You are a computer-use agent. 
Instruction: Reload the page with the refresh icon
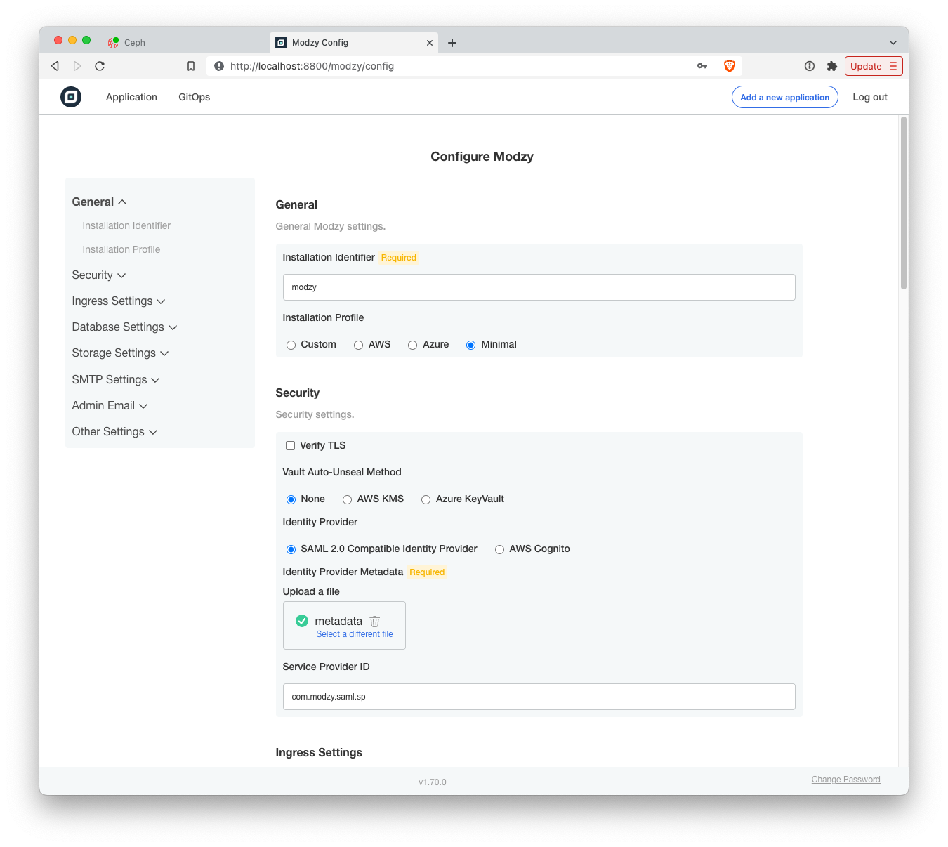click(100, 66)
